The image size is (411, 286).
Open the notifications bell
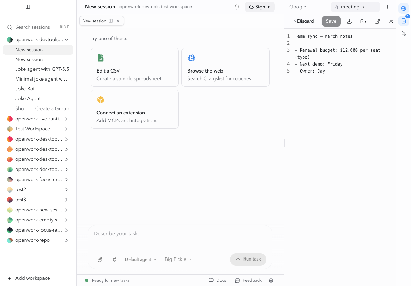click(237, 7)
